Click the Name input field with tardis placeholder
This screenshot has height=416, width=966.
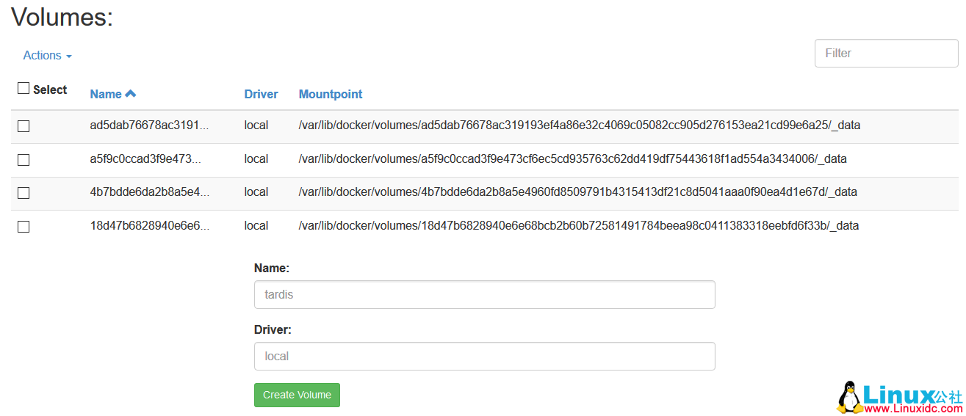(484, 295)
